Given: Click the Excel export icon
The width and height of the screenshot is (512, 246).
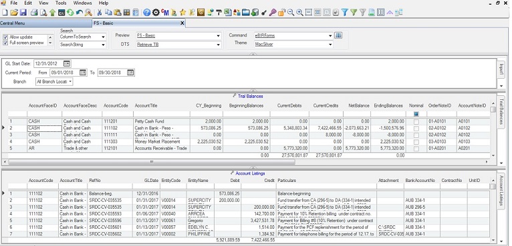Looking at the screenshot, I should pyautogui.click(x=228, y=13).
